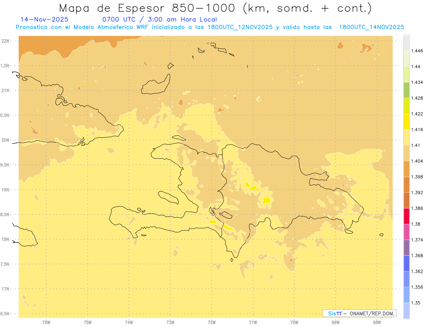Click the '1.5N' latitude label
The height and width of the screenshot is (327, 423).
pos(5,66)
